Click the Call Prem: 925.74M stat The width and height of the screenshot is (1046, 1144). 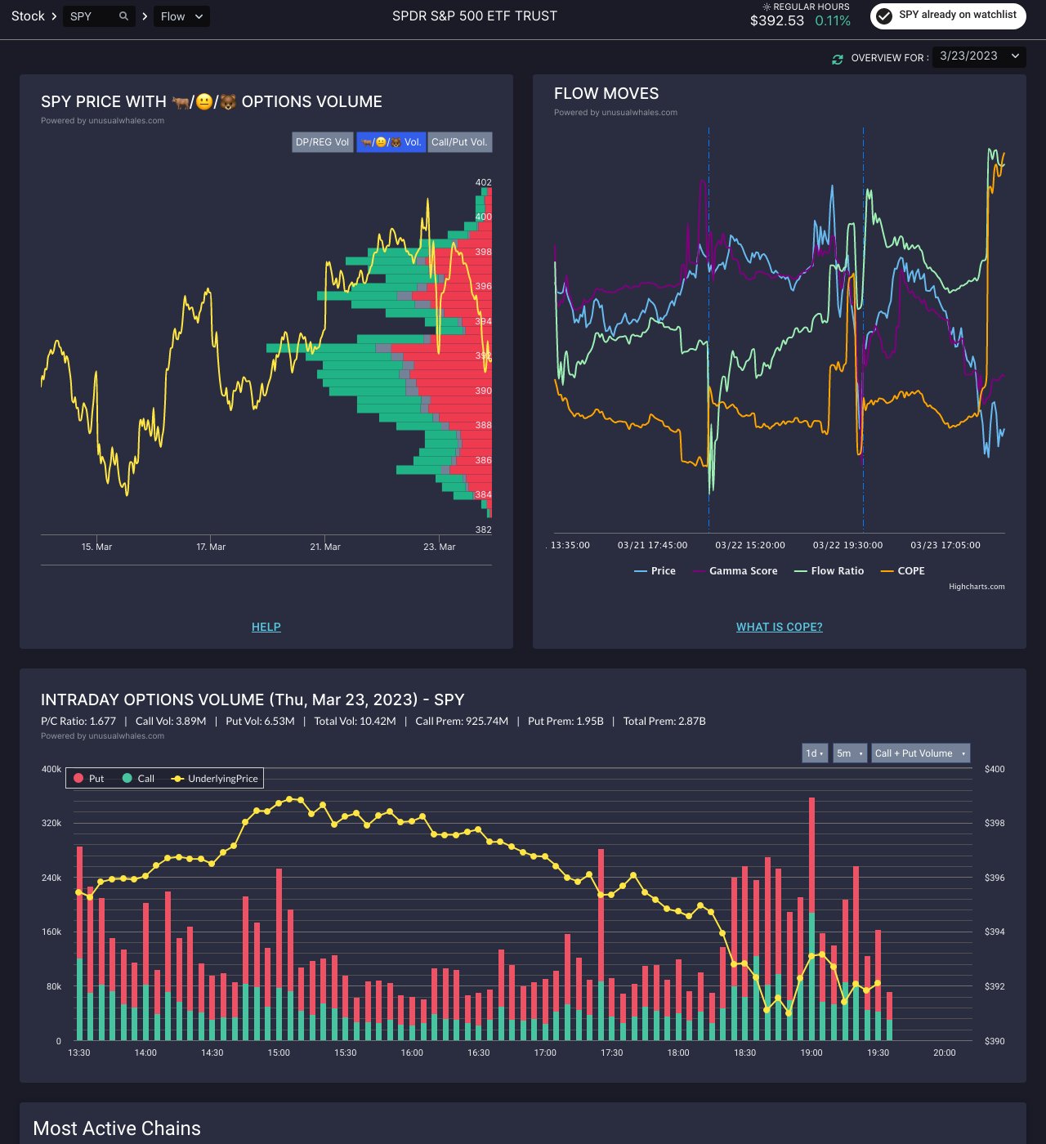tap(462, 722)
